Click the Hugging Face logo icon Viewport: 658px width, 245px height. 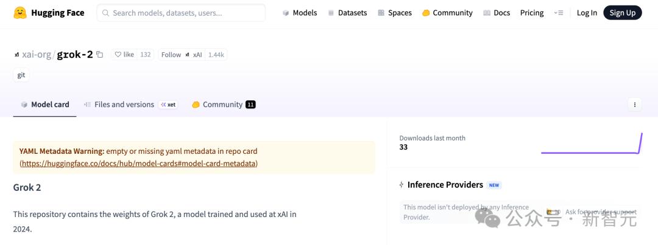[x=20, y=13]
